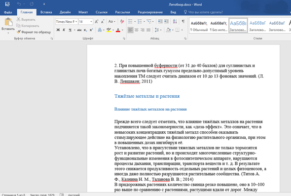Viewport: 291px width, 196px height.
Task: Open the font size 14 dropdown
Action: coord(91,22)
